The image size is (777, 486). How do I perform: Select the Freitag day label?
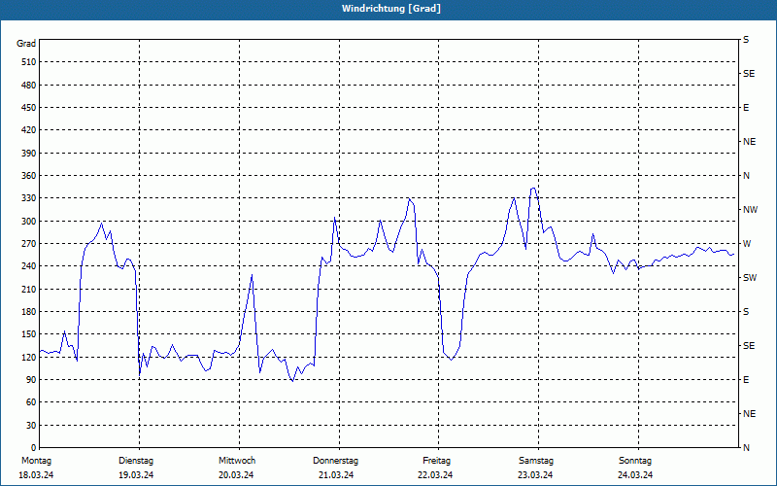pyautogui.click(x=436, y=461)
